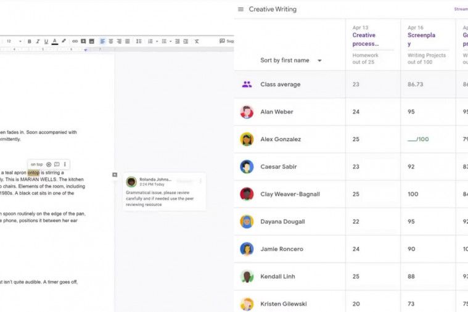Click the highlighted word 'ontop'
Viewport: 468px width, 312px height.
tap(33, 173)
